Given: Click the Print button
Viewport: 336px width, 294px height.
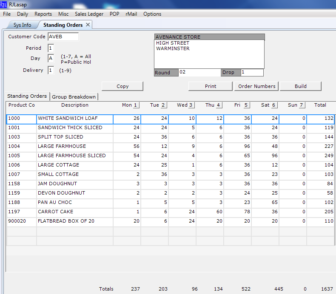Looking at the screenshot, I should click(x=211, y=86).
